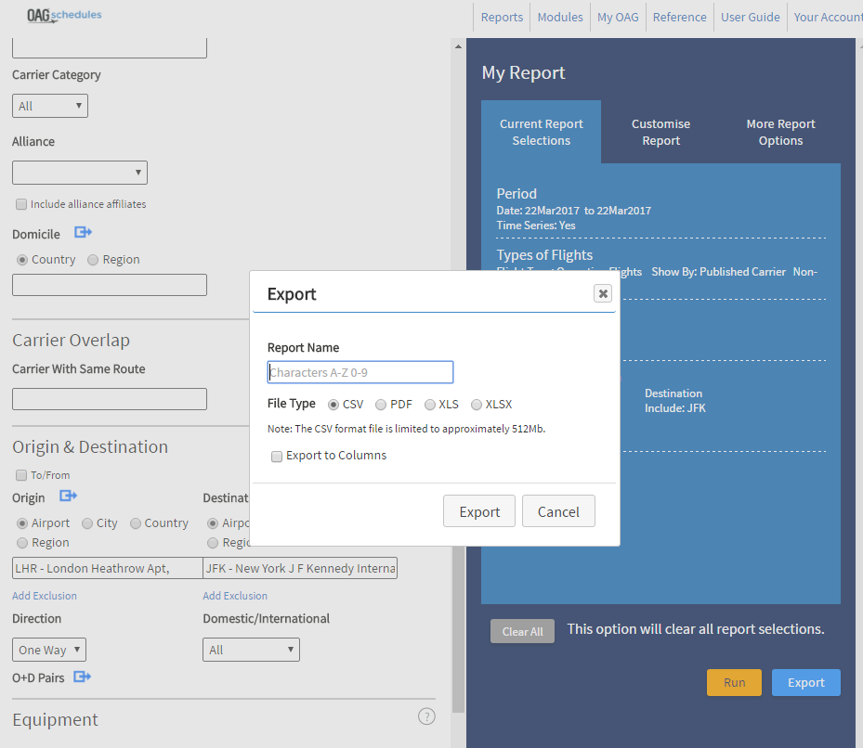This screenshot has height=748, width=863.
Task: Open O+D Pairs popup icon
Action: pyautogui.click(x=82, y=677)
